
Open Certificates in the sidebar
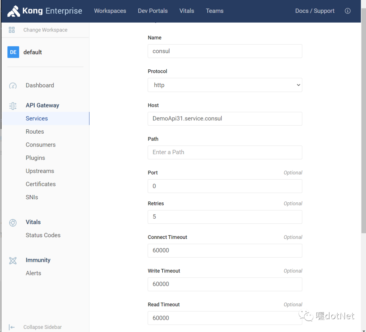pyautogui.click(x=41, y=184)
